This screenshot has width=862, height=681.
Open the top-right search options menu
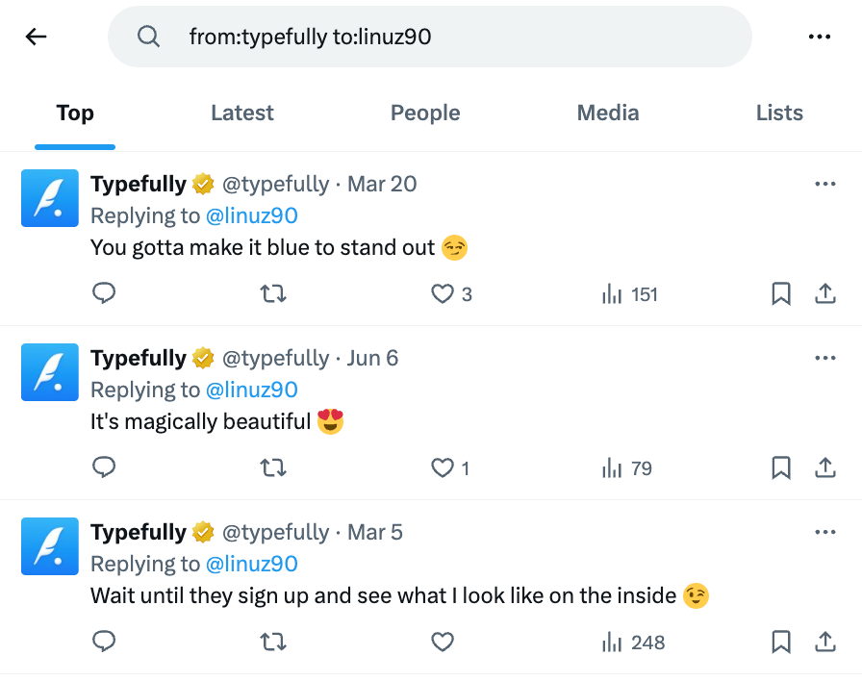pos(820,36)
